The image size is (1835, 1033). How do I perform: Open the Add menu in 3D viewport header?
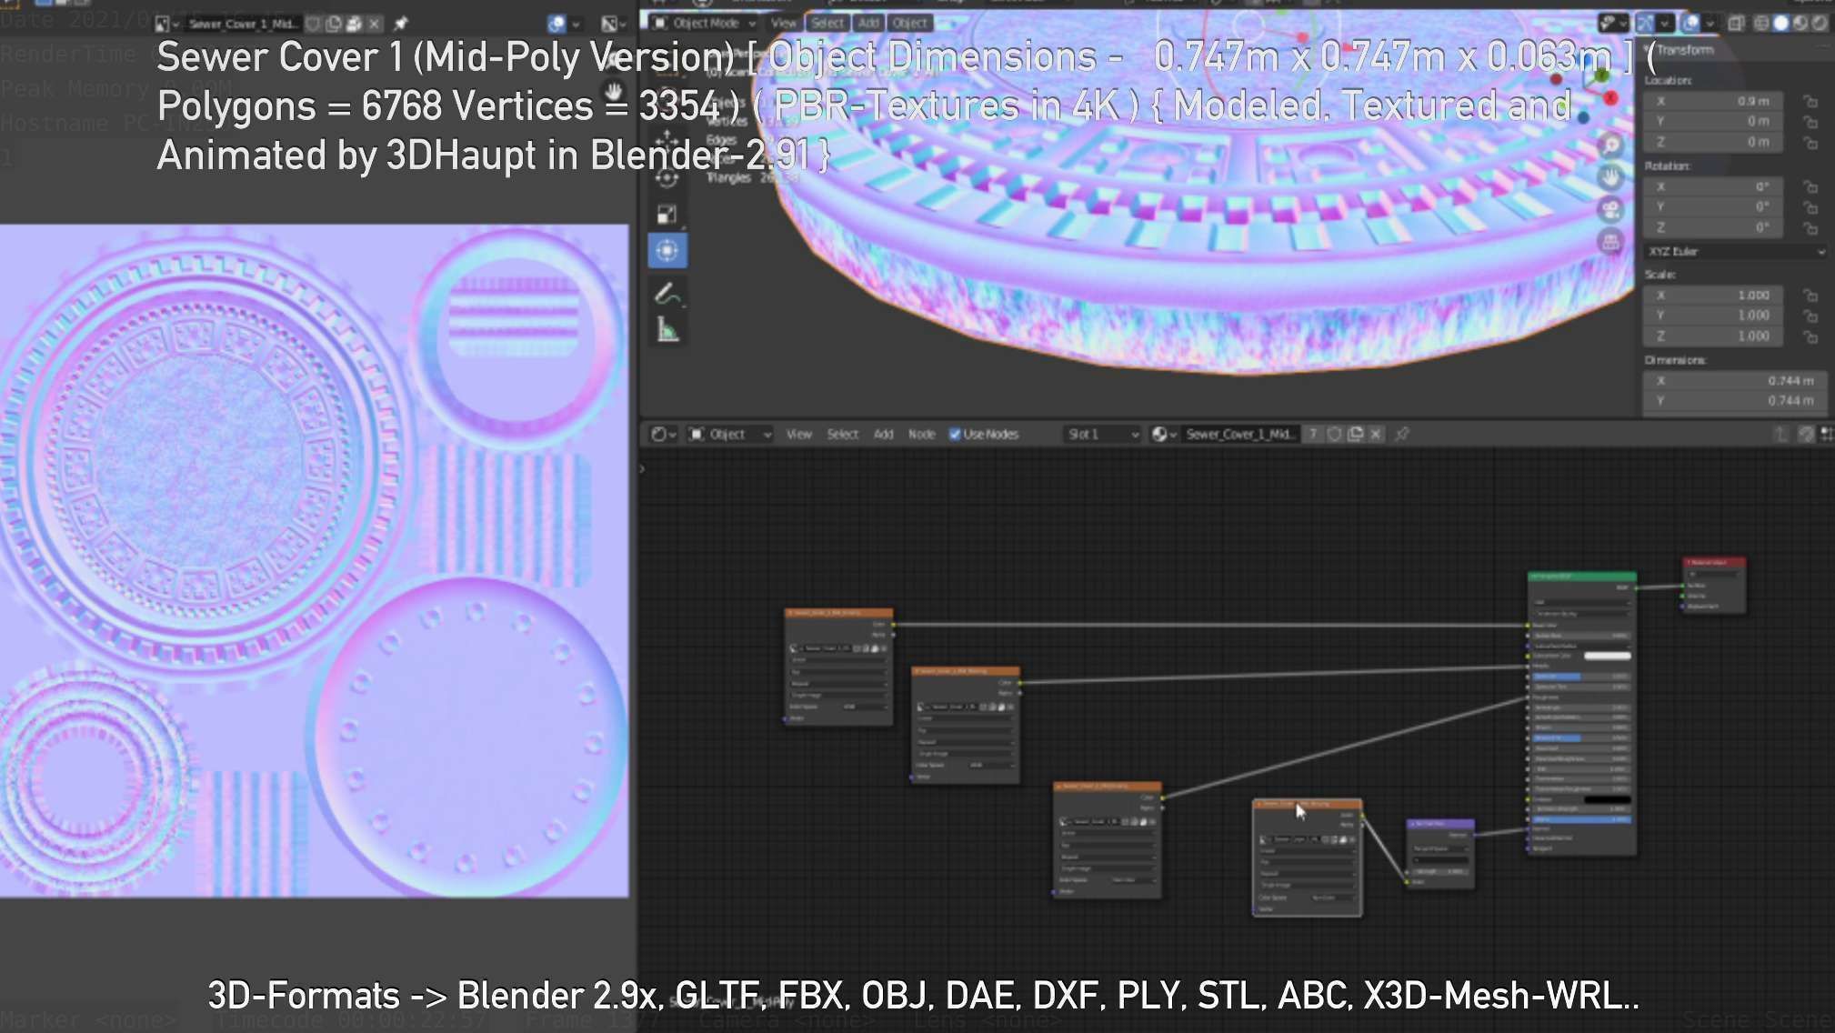[868, 23]
